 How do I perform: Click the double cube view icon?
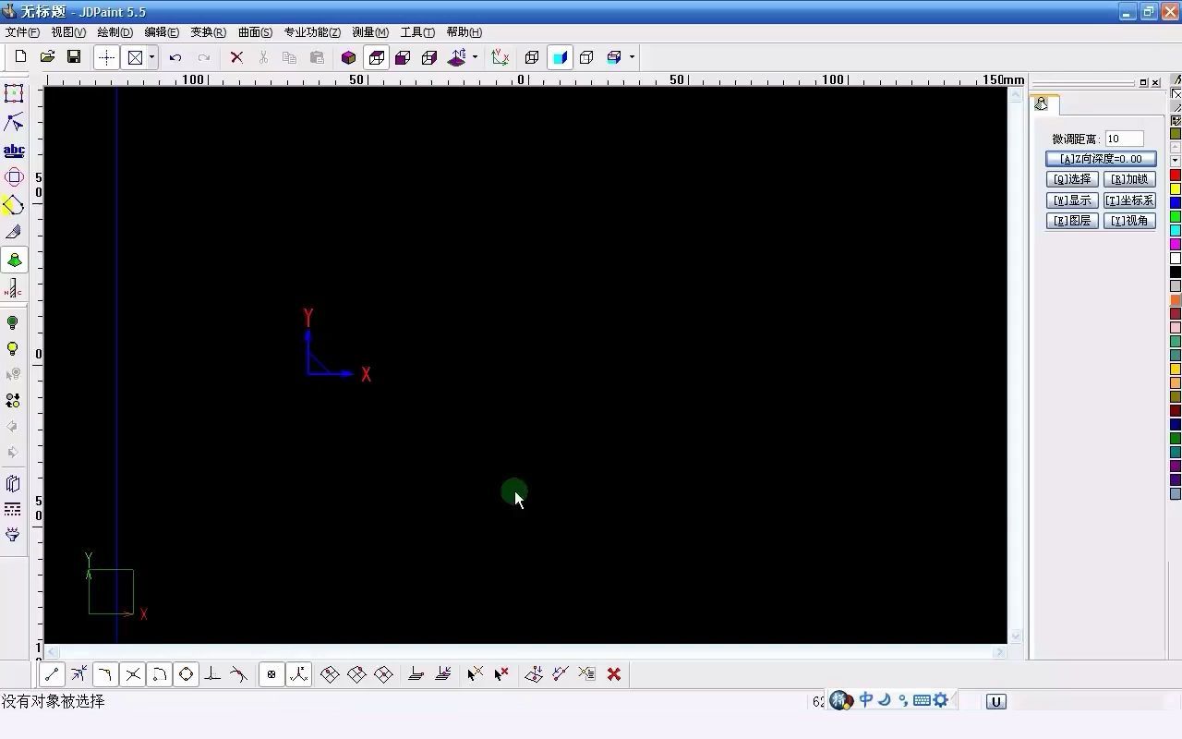point(532,57)
